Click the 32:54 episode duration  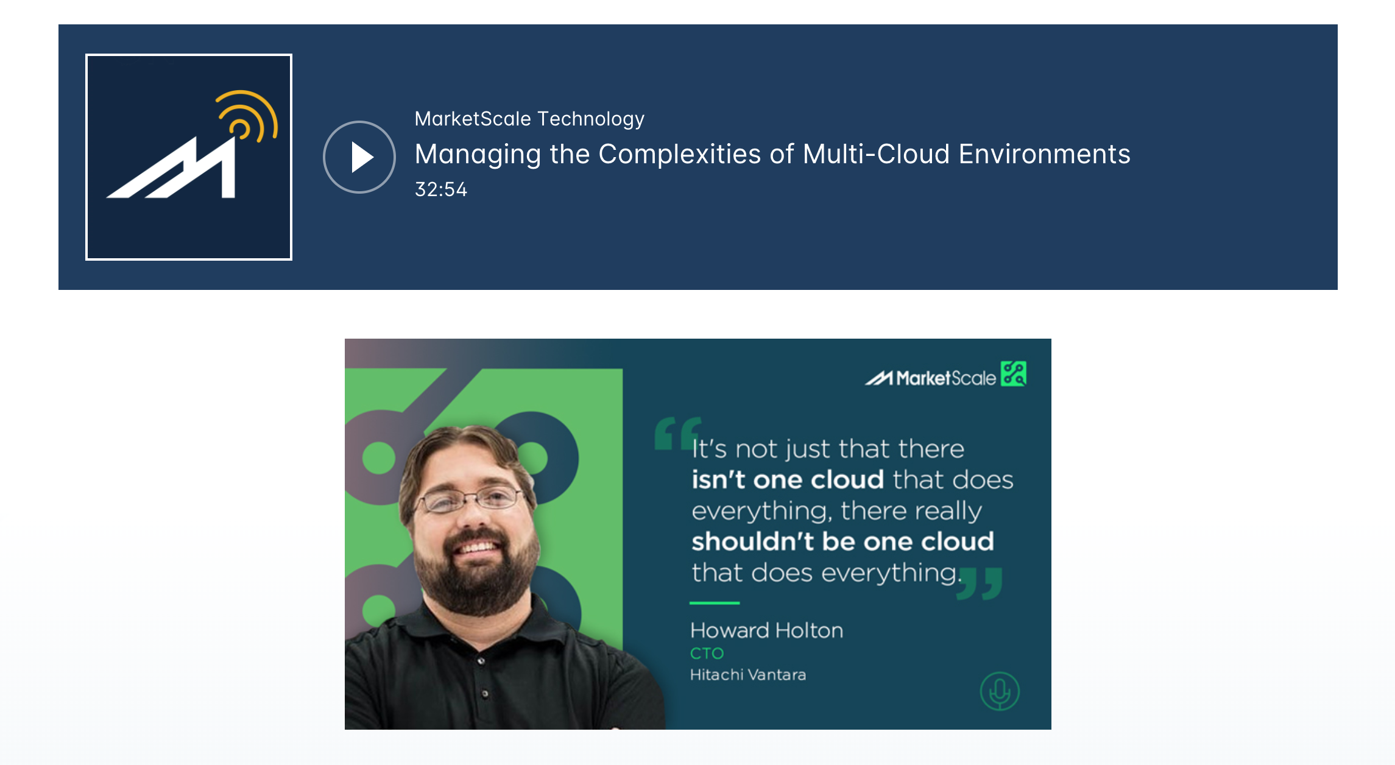pyautogui.click(x=440, y=189)
